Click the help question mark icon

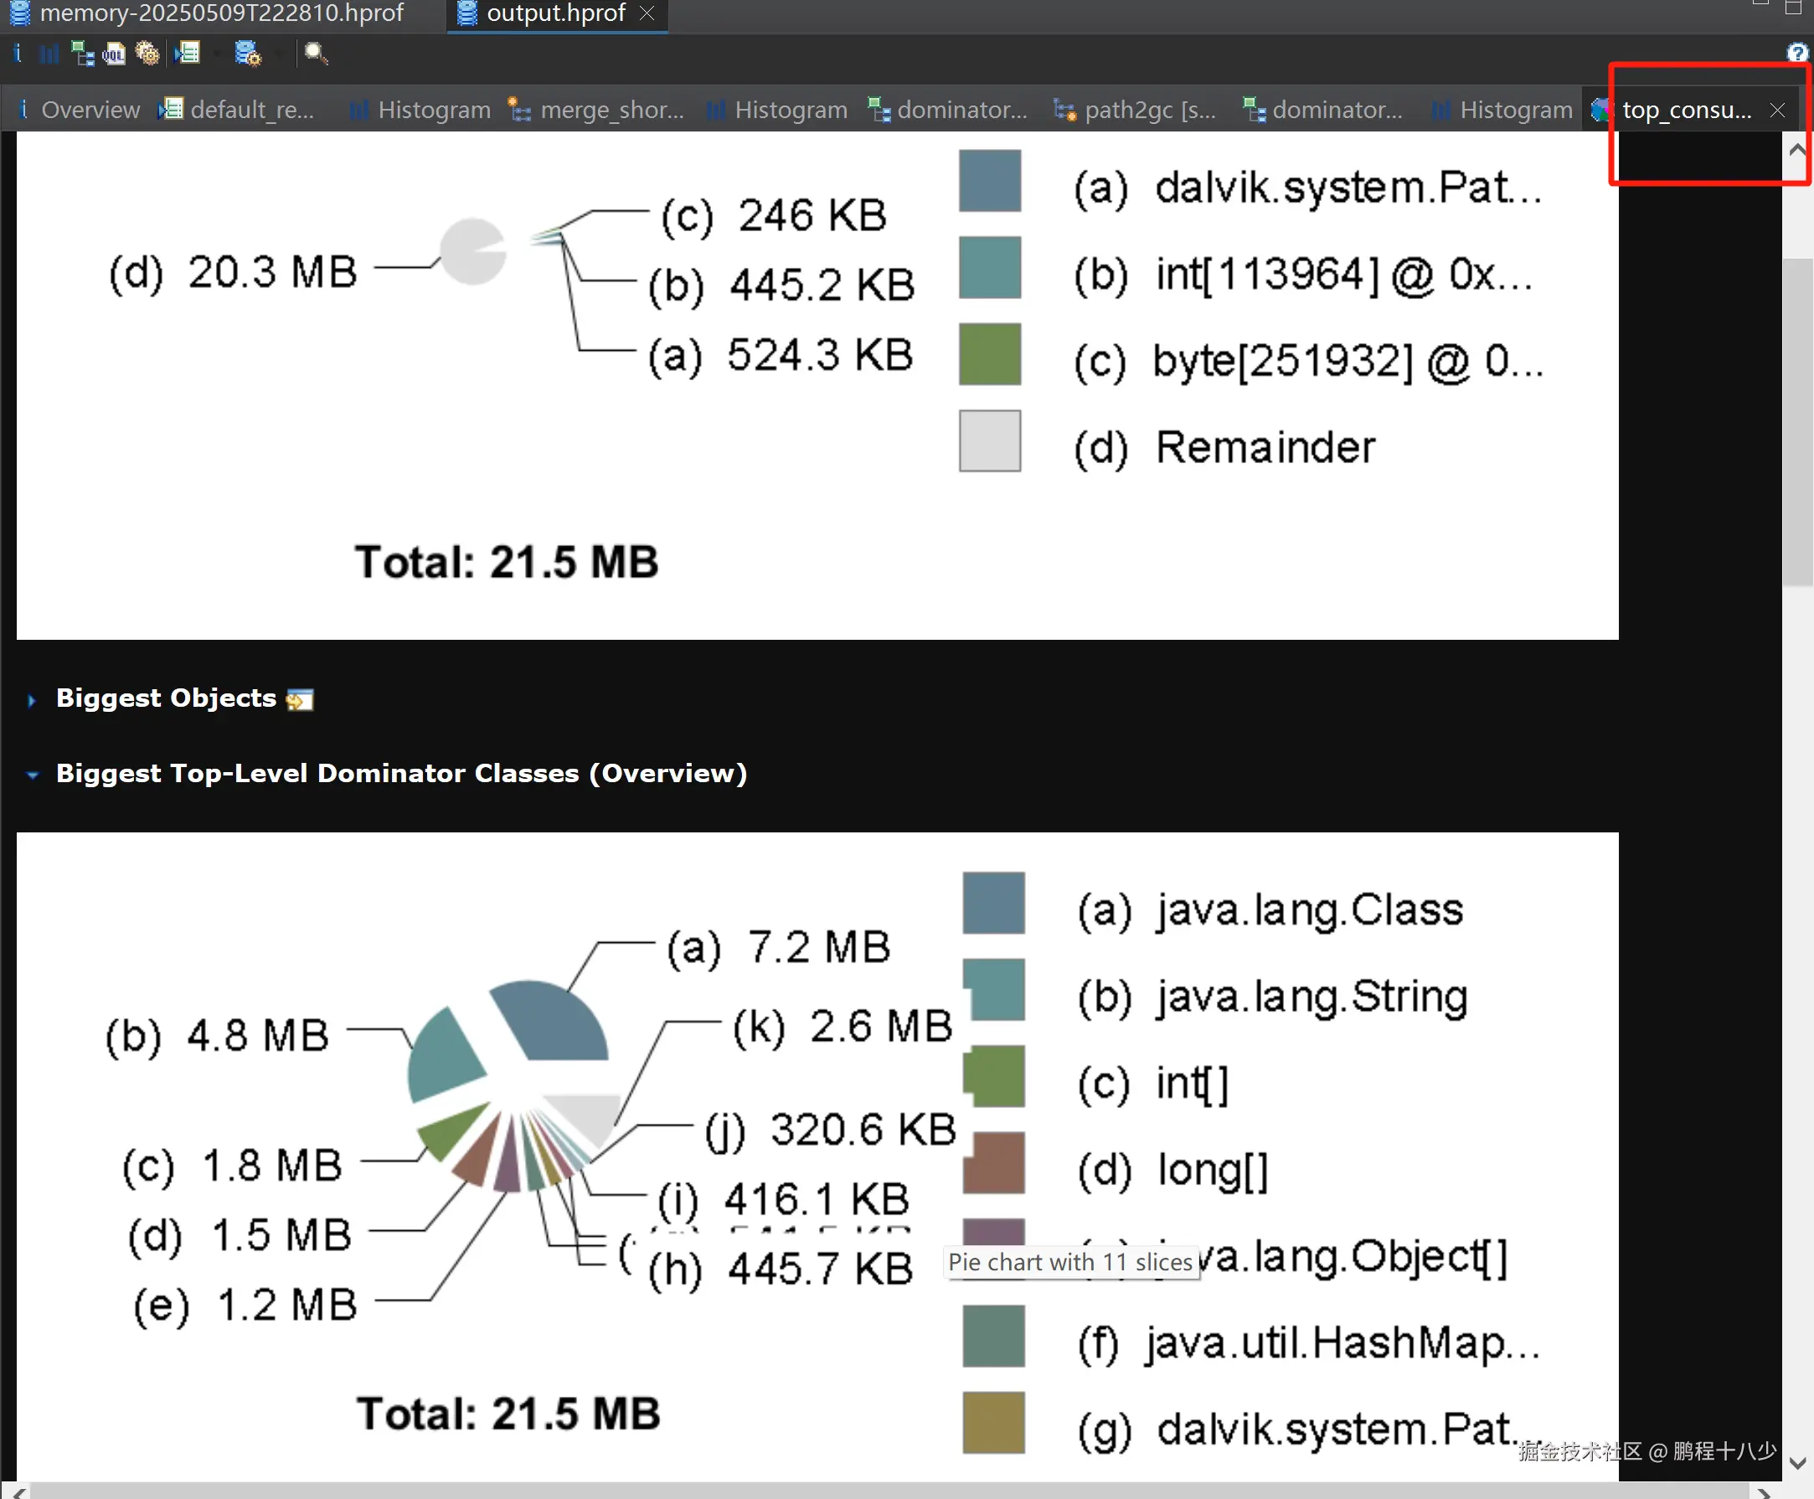[x=1797, y=54]
